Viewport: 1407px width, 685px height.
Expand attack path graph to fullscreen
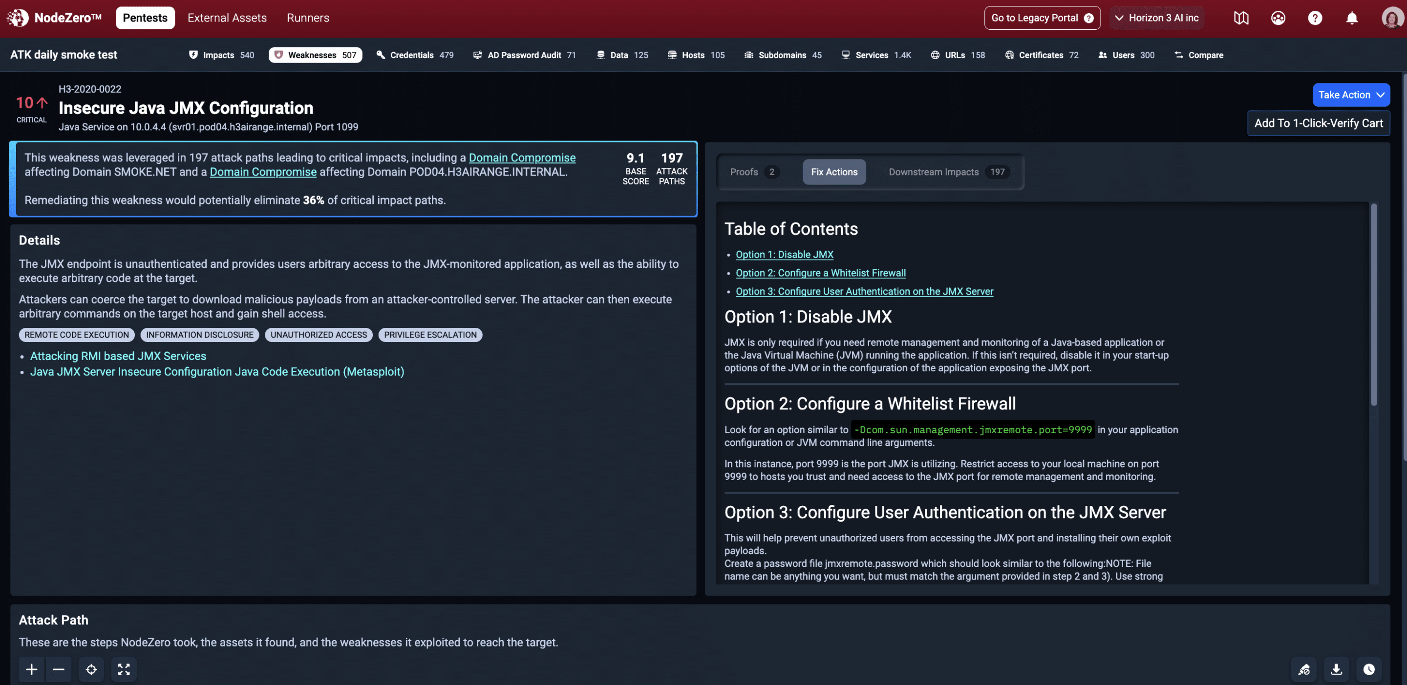click(124, 669)
